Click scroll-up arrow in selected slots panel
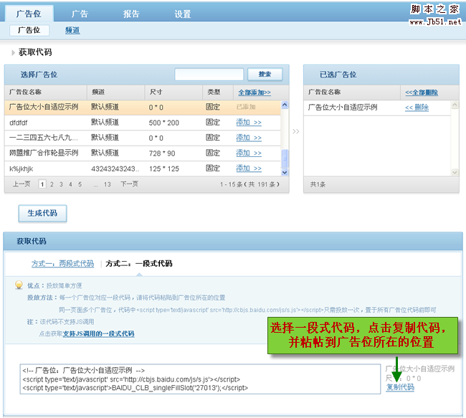Image resolution: width=466 pixels, height=418 pixels. coord(455,105)
